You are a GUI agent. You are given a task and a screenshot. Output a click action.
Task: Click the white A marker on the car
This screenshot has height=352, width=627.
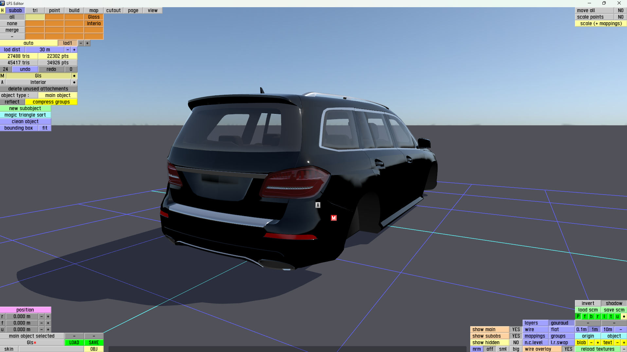pos(318,205)
